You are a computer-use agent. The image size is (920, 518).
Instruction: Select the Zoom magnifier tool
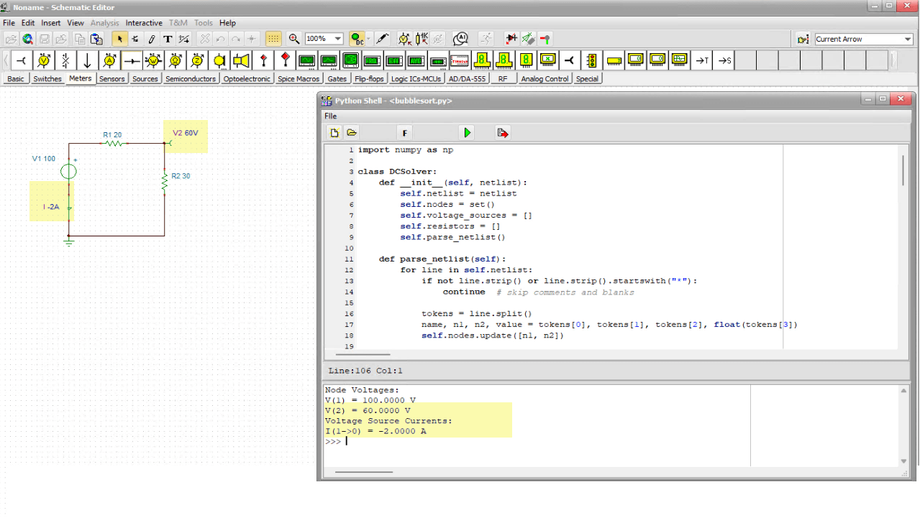point(294,39)
